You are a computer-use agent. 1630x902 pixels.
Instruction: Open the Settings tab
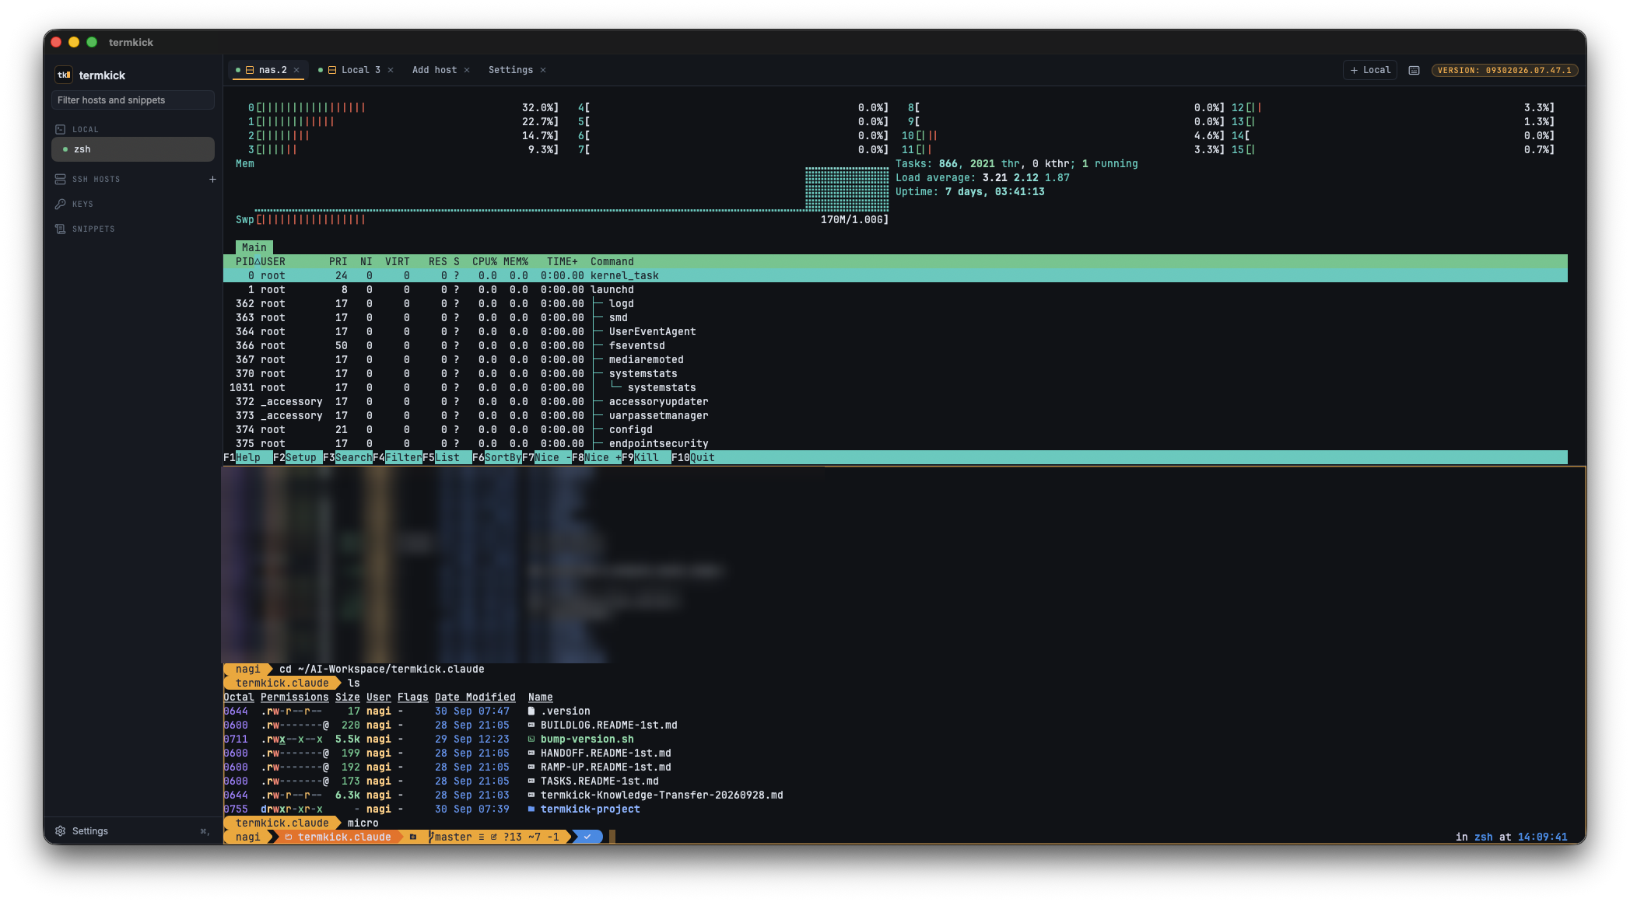tap(510, 70)
